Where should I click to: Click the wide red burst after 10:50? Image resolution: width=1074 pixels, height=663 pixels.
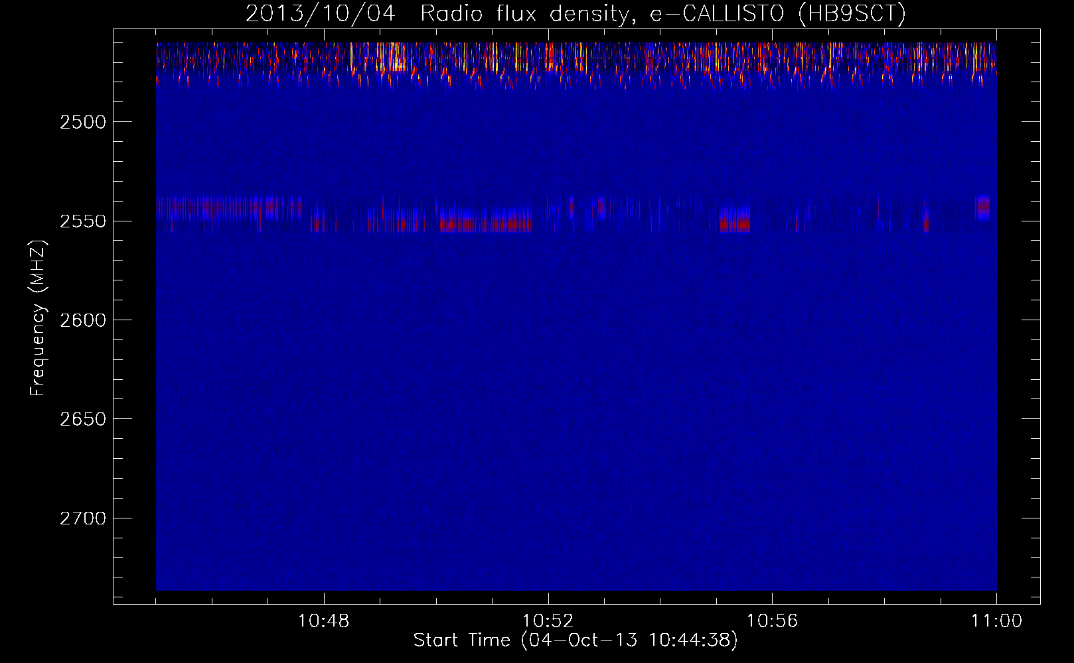point(485,219)
